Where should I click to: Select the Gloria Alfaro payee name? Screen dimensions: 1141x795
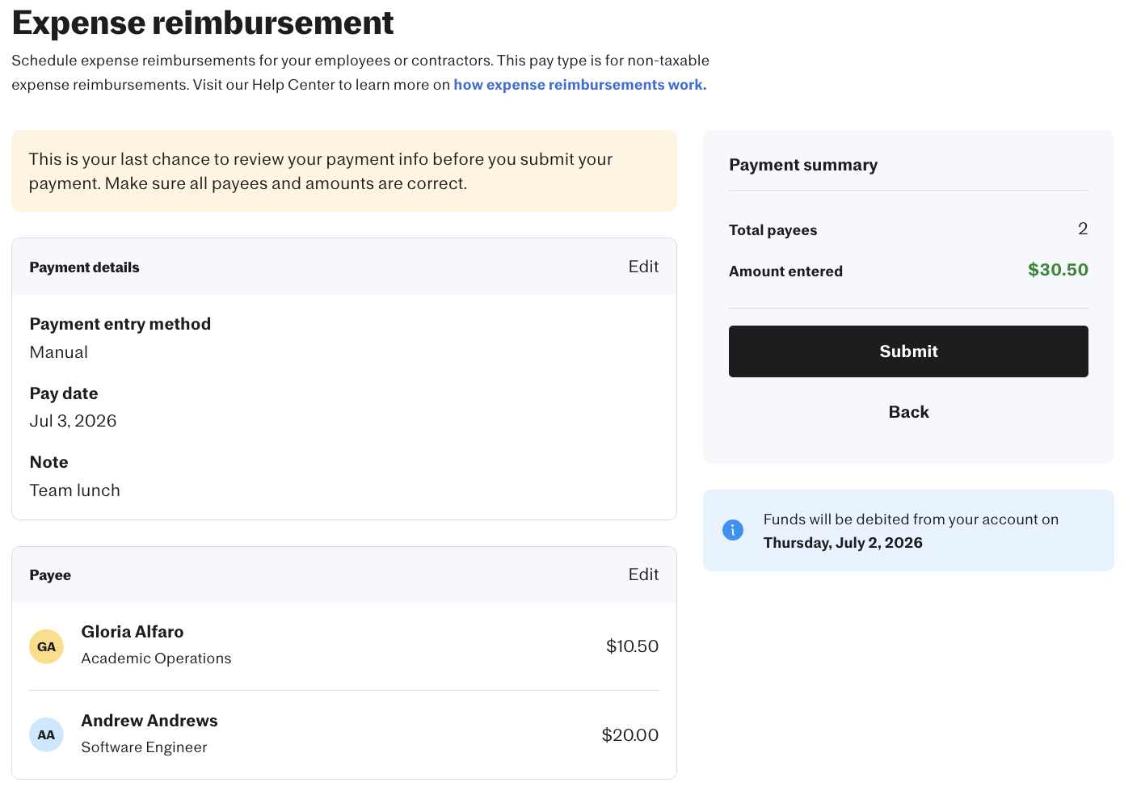[133, 632]
